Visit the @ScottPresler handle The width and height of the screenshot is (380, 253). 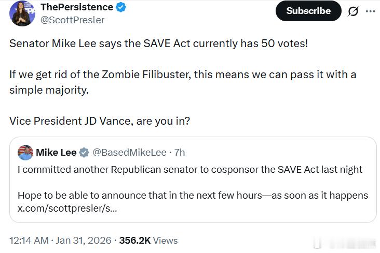(x=72, y=20)
